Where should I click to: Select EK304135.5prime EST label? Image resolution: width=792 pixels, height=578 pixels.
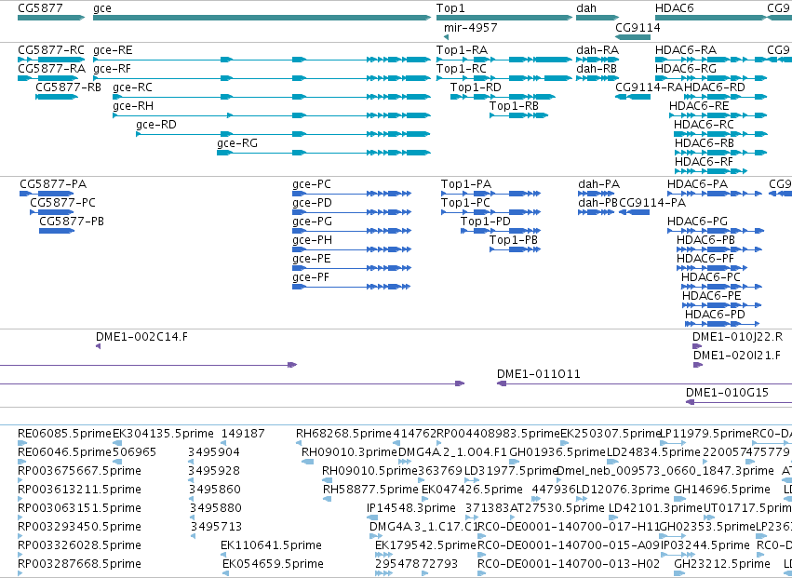163,434
